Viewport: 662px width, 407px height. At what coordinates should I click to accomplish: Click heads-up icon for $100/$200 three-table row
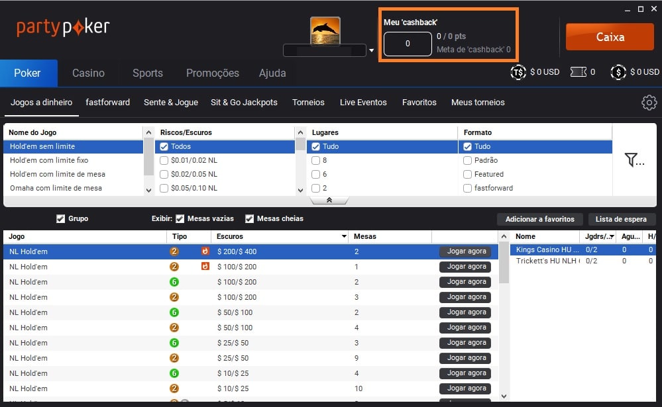[x=174, y=297]
